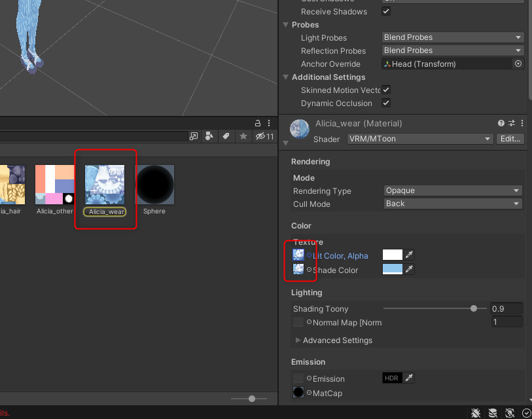Toggle the Dynamic Occlusion checkbox

386,103
